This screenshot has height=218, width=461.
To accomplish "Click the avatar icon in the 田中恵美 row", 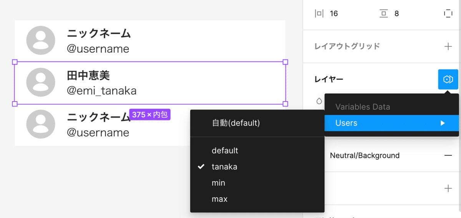I will pyautogui.click(x=41, y=82).
